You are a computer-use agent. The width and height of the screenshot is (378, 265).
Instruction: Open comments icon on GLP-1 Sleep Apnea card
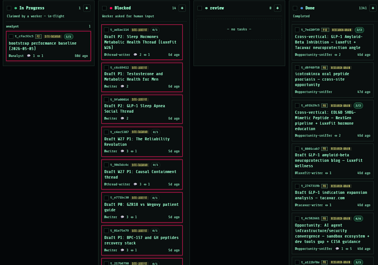(122, 118)
